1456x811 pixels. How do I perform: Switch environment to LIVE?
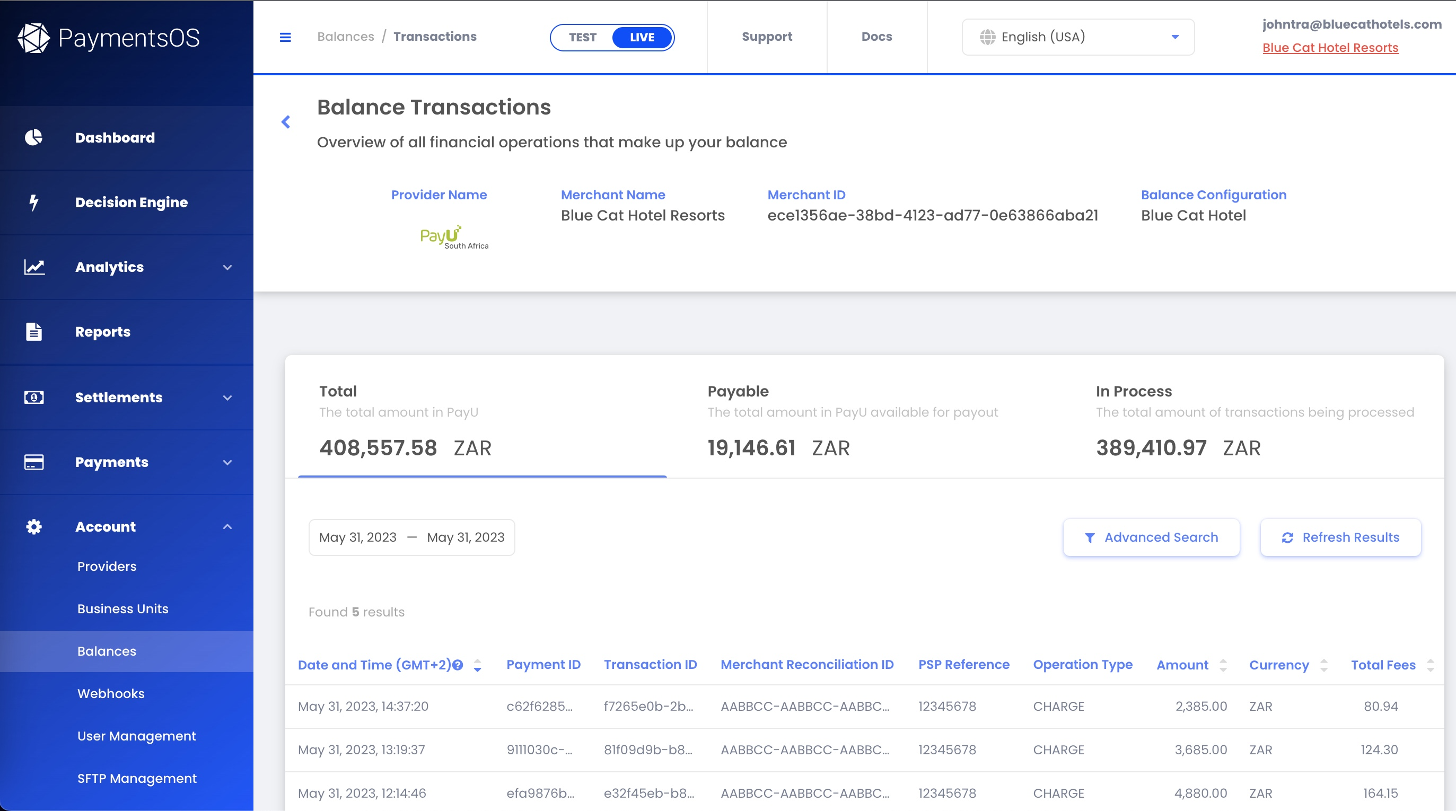642,37
